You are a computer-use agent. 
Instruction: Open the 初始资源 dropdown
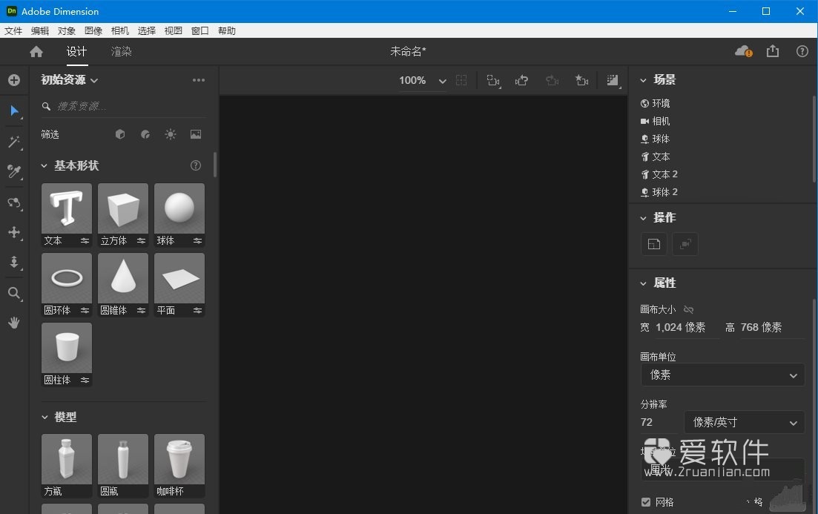pos(70,80)
